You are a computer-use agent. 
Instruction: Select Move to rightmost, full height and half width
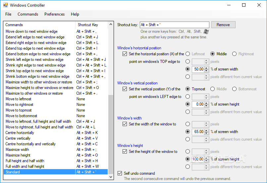(56, 127)
